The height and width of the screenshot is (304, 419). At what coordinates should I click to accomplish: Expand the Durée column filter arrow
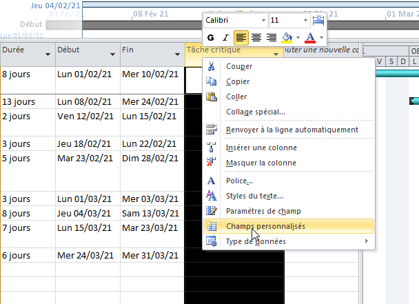coord(48,54)
